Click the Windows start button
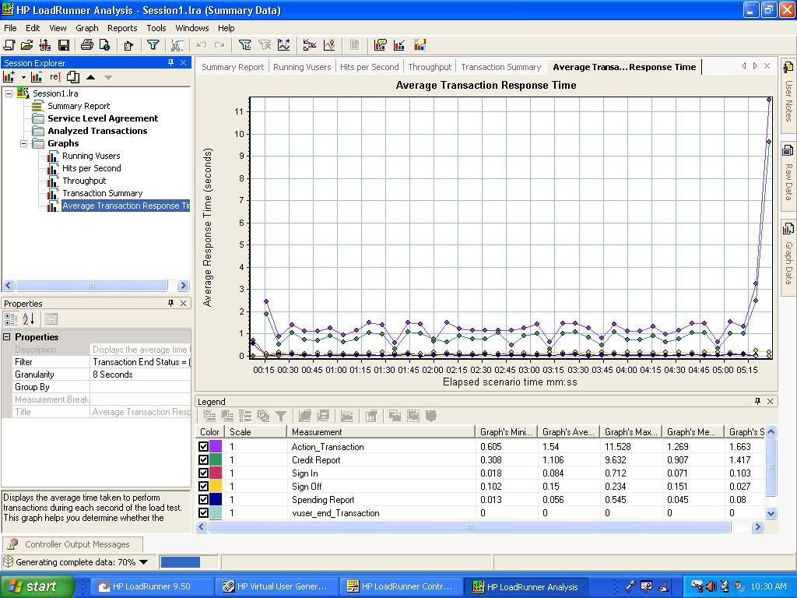This screenshot has height=598, width=797. pos(37,586)
